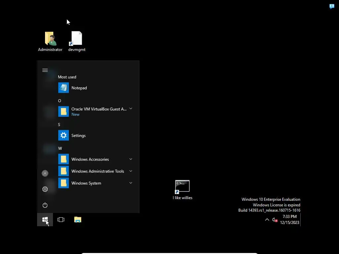Open File Explorer from the taskbar
Viewport: 339px width, 254px height.
coord(77,220)
